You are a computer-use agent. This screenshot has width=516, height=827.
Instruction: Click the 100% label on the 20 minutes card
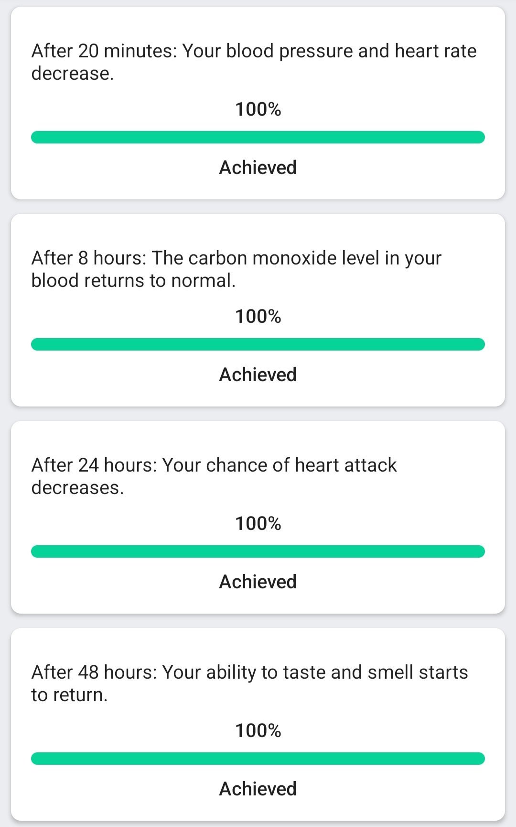258,110
